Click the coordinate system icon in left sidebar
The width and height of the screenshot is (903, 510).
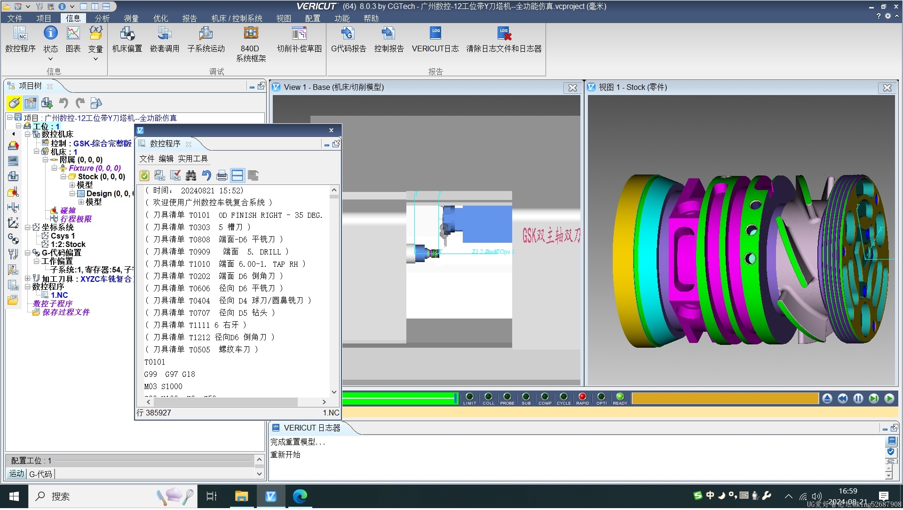[13, 223]
